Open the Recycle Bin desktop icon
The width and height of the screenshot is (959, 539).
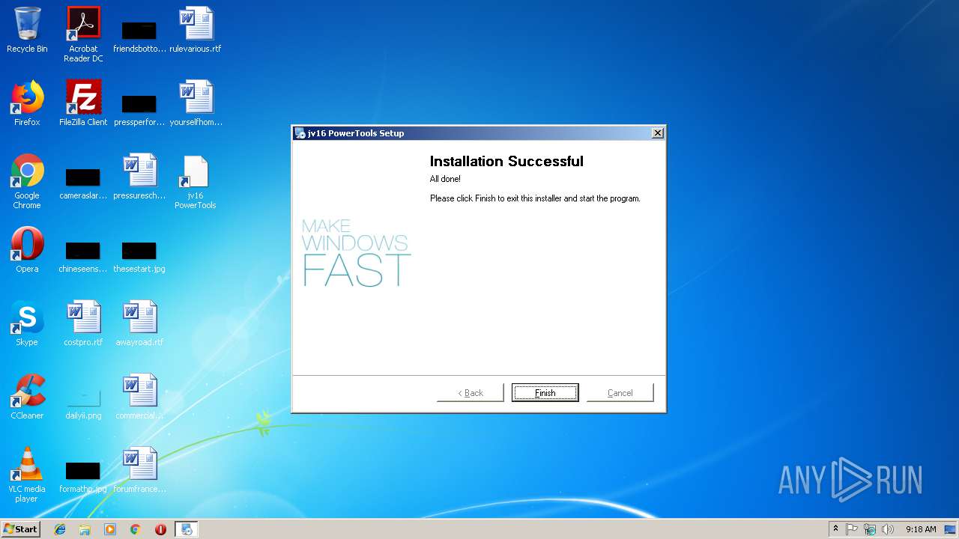27,30
